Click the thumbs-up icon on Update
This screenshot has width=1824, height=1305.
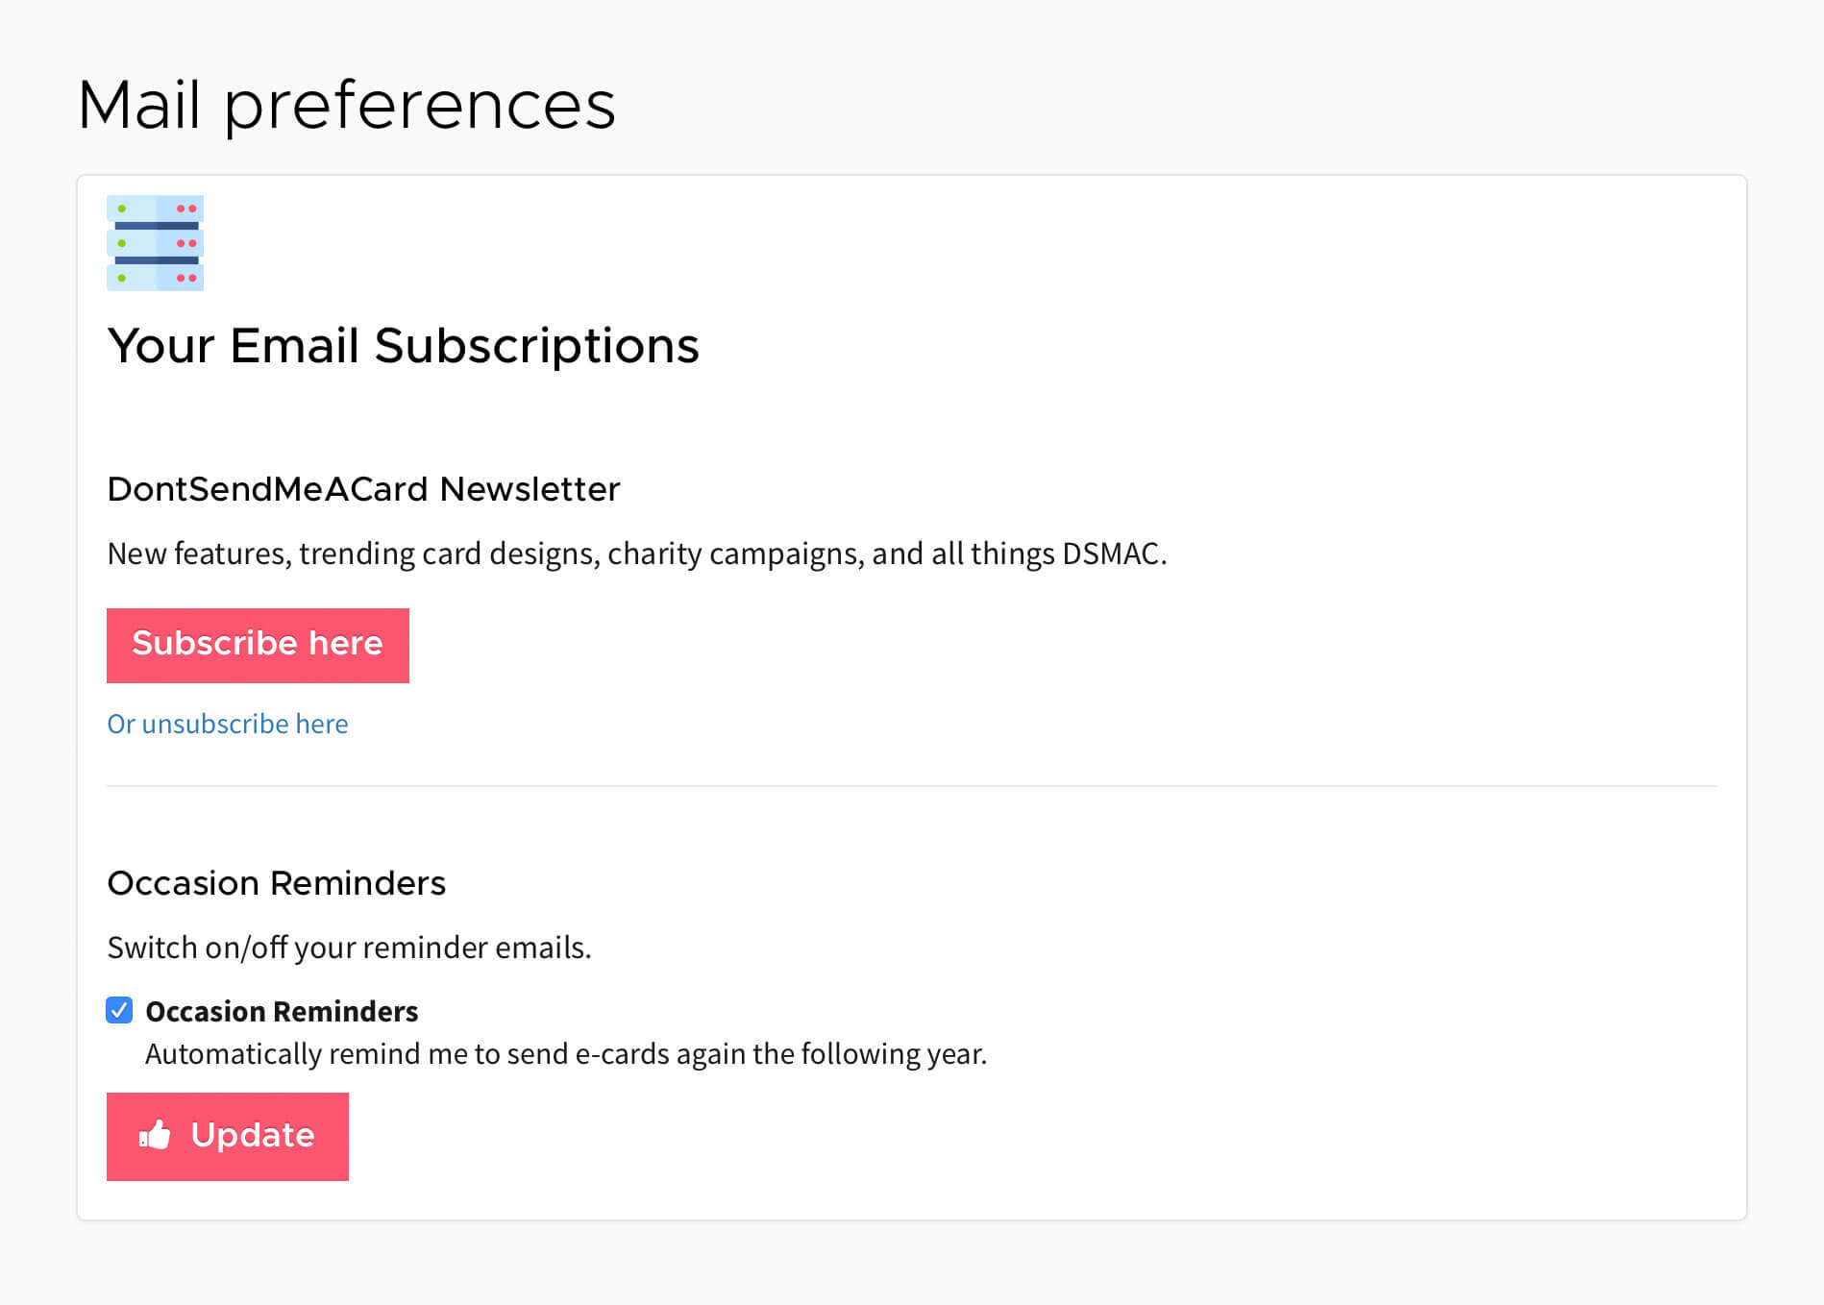point(155,1135)
